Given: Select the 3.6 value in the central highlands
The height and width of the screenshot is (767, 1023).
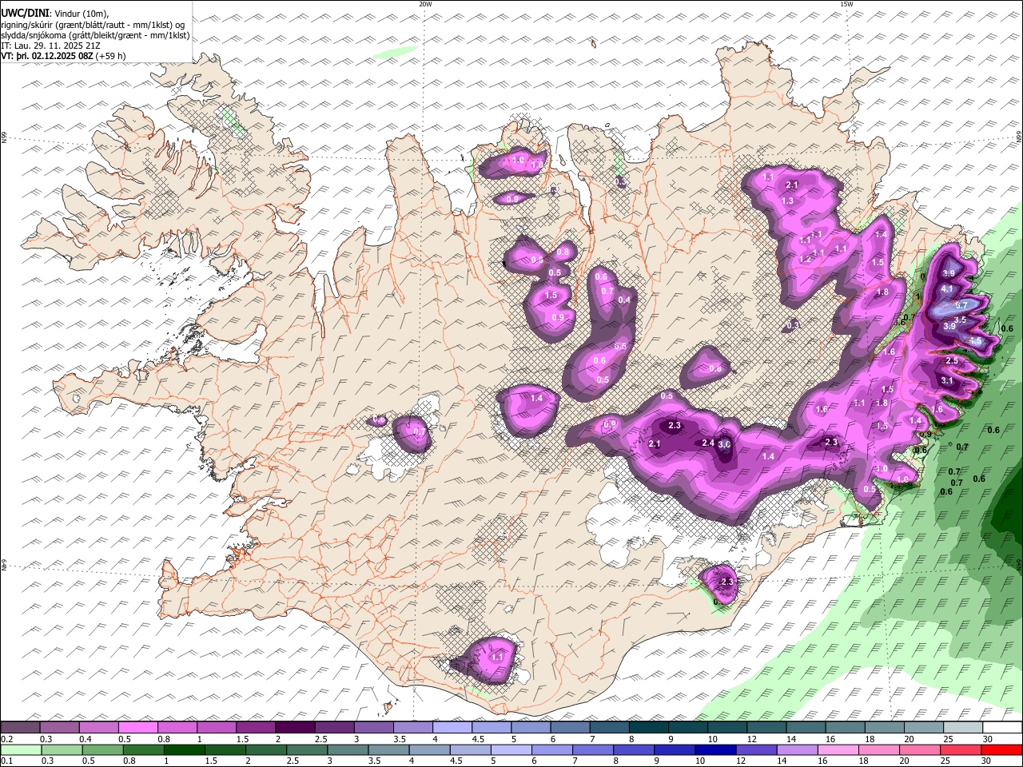Looking at the screenshot, I should 725,445.
